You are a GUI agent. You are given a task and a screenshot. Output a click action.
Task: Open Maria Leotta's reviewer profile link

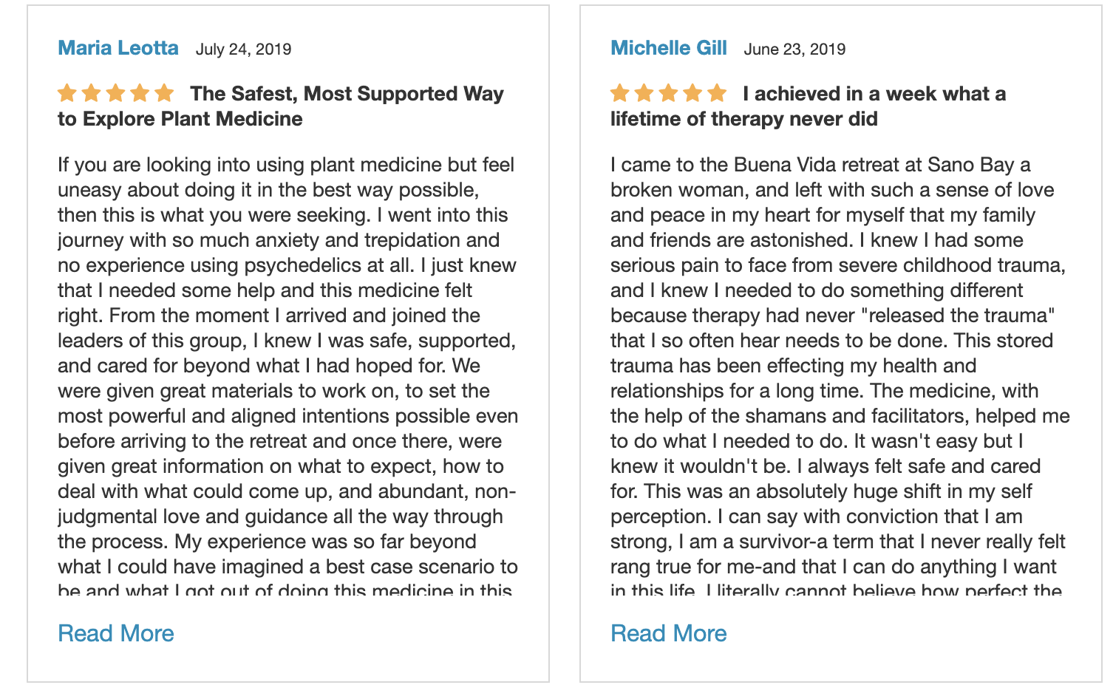tap(118, 48)
